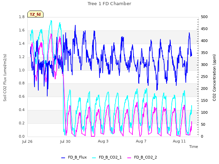Click the 500 right axis value

(x=204, y=17)
